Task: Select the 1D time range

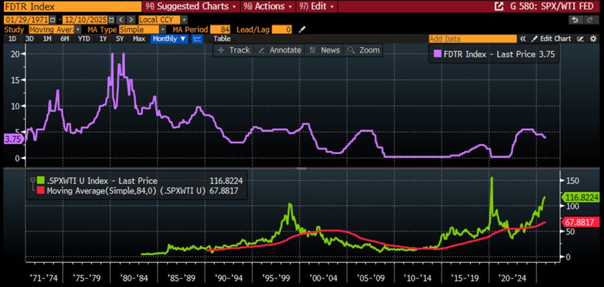Action: [13, 39]
